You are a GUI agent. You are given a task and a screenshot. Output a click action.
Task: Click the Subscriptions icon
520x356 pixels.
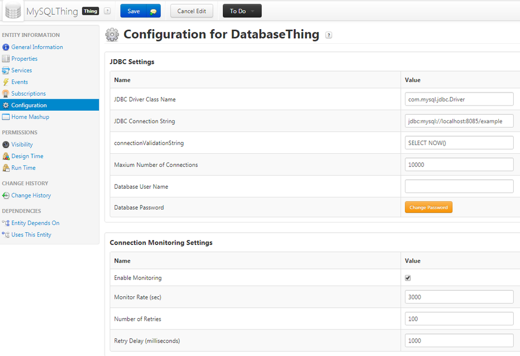(x=6, y=94)
